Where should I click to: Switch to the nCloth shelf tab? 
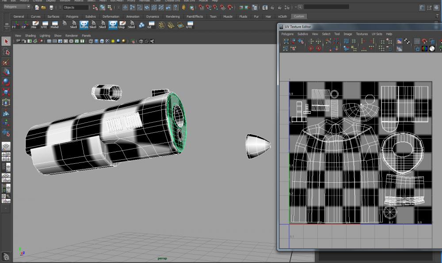point(282,17)
